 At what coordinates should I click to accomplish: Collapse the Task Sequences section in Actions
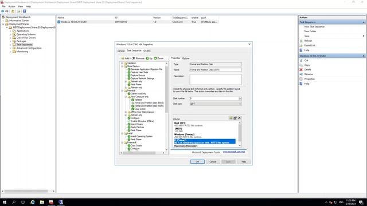click(x=364, y=22)
